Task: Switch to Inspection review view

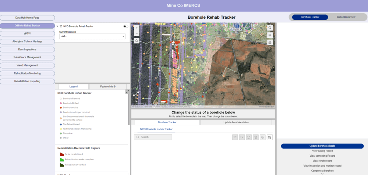Action: 346,17
